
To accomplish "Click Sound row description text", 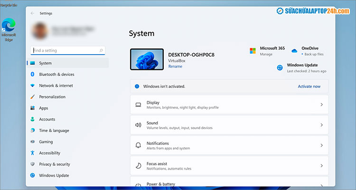I will click(x=179, y=128).
